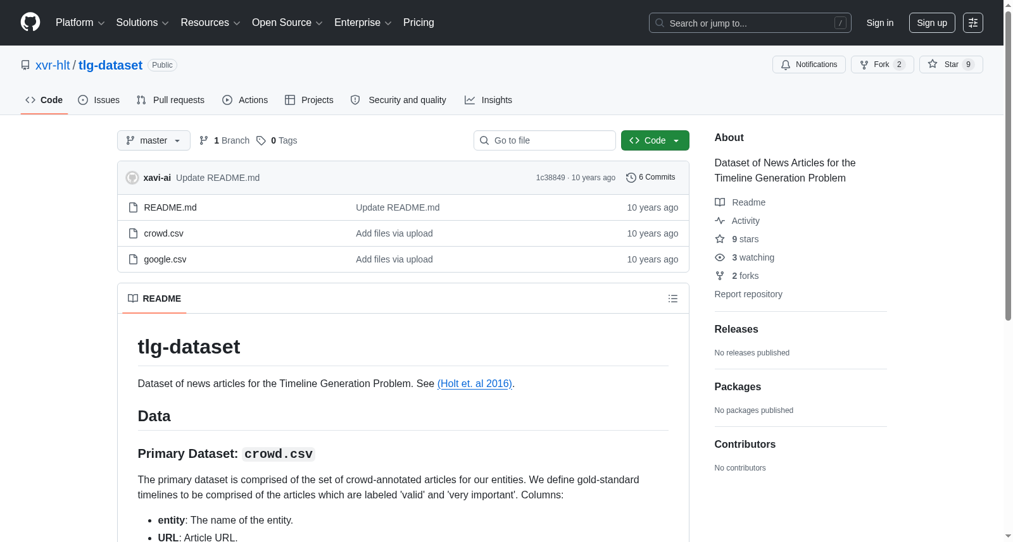Click the google.csv file icon
This screenshot has width=1013, height=542.
pos(133,259)
